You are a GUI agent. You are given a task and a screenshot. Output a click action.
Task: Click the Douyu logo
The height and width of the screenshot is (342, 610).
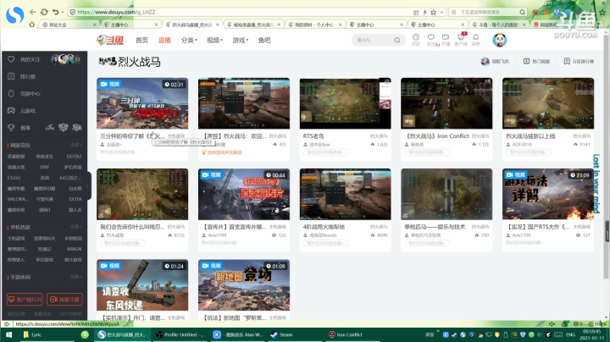click(x=110, y=40)
